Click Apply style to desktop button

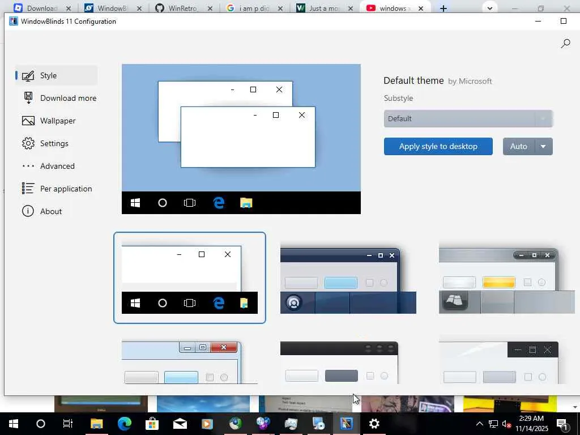tap(438, 147)
